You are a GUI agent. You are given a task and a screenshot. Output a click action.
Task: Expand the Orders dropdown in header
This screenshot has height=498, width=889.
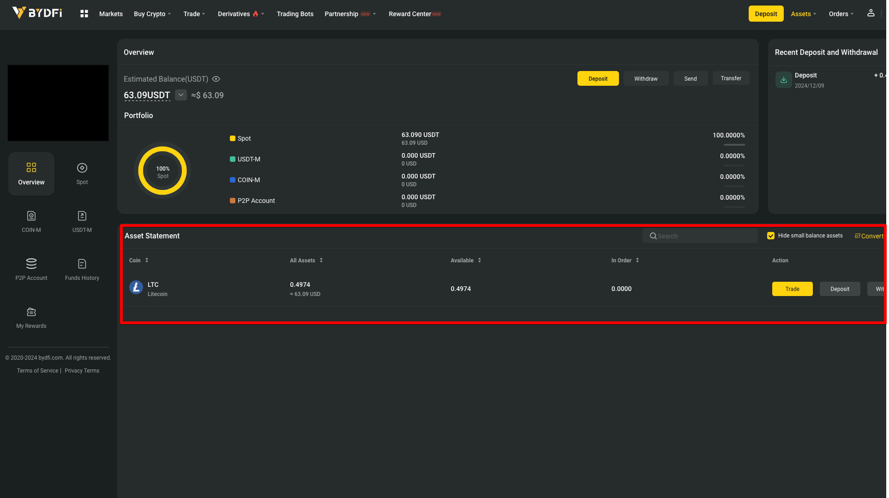click(841, 14)
